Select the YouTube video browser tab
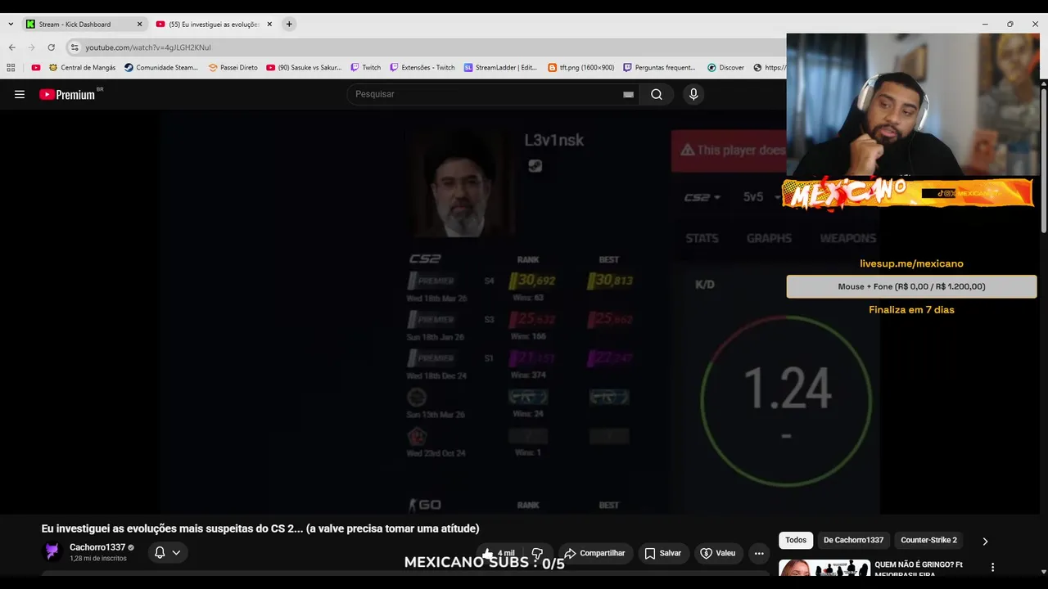The image size is (1048, 589). coord(215,25)
